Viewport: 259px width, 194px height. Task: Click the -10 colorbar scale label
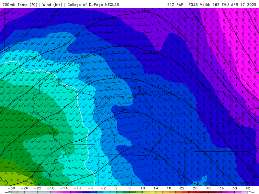[x=77, y=188]
